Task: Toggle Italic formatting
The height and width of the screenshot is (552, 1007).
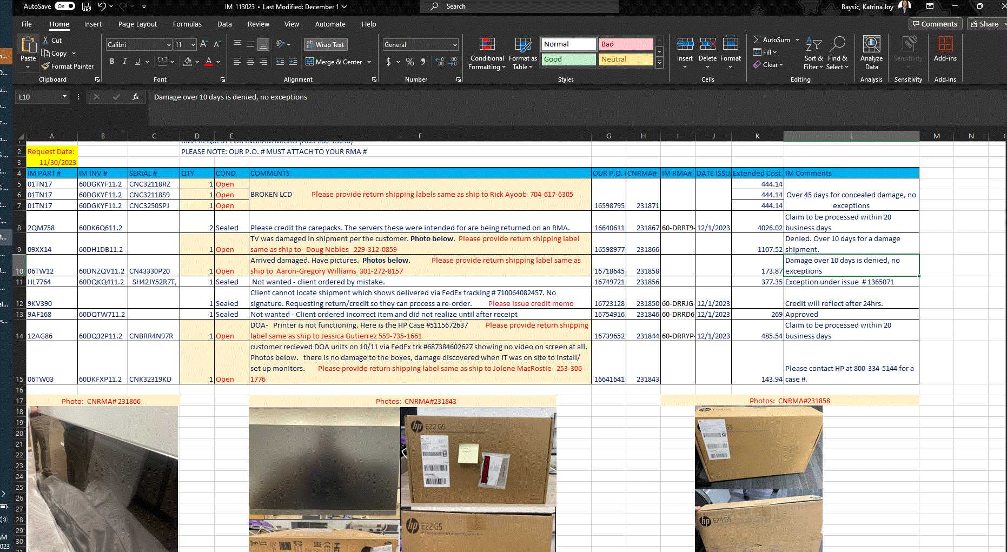Action: click(x=125, y=62)
